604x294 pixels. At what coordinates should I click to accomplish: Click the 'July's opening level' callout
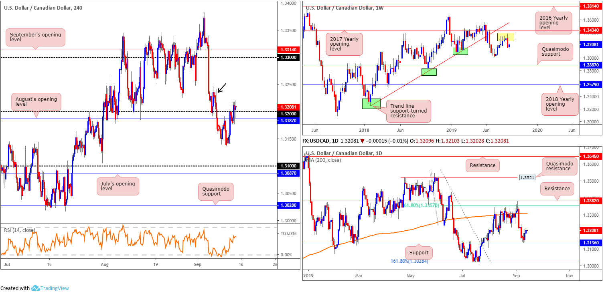pyautogui.click(x=118, y=186)
